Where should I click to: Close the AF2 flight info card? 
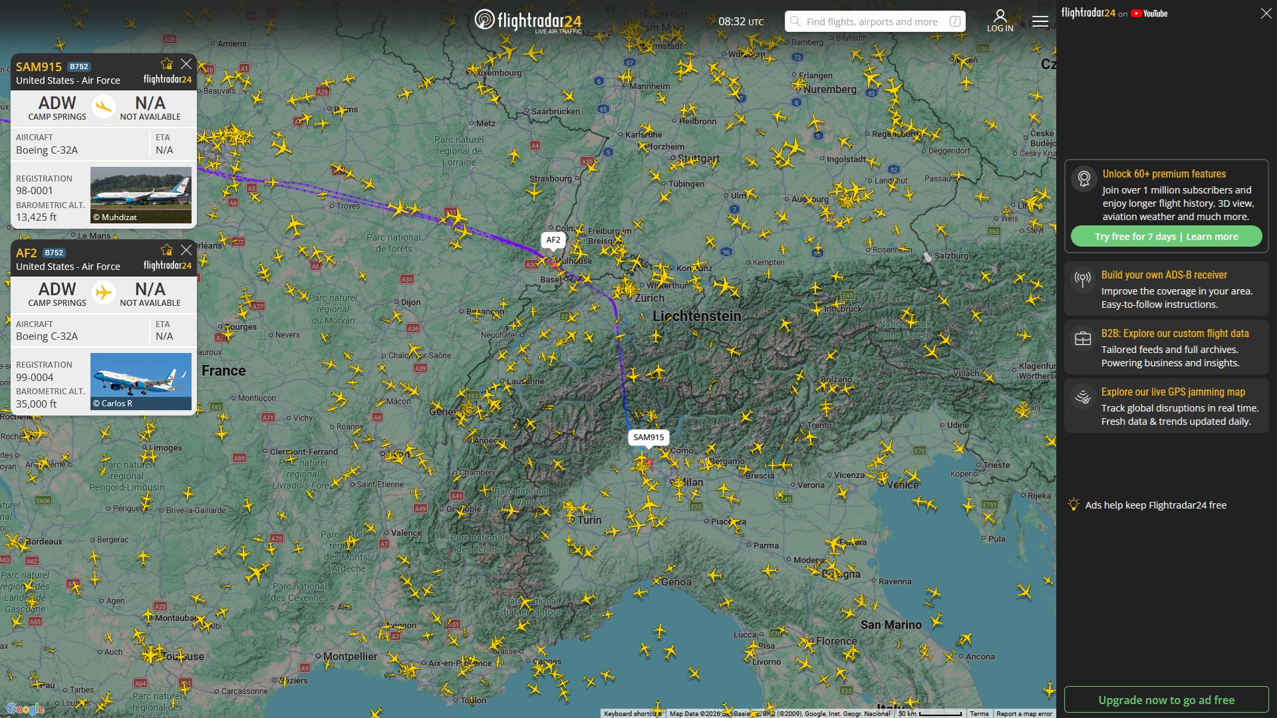click(186, 250)
